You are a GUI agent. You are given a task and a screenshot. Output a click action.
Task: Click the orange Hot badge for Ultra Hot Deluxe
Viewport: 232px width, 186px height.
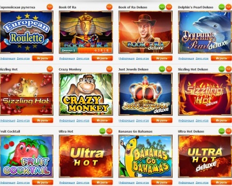point(228,131)
